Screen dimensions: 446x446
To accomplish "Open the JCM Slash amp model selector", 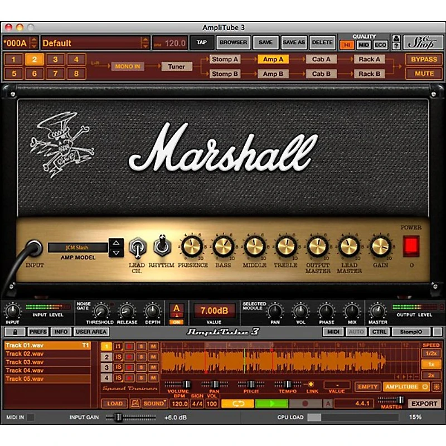I will [77, 248].
